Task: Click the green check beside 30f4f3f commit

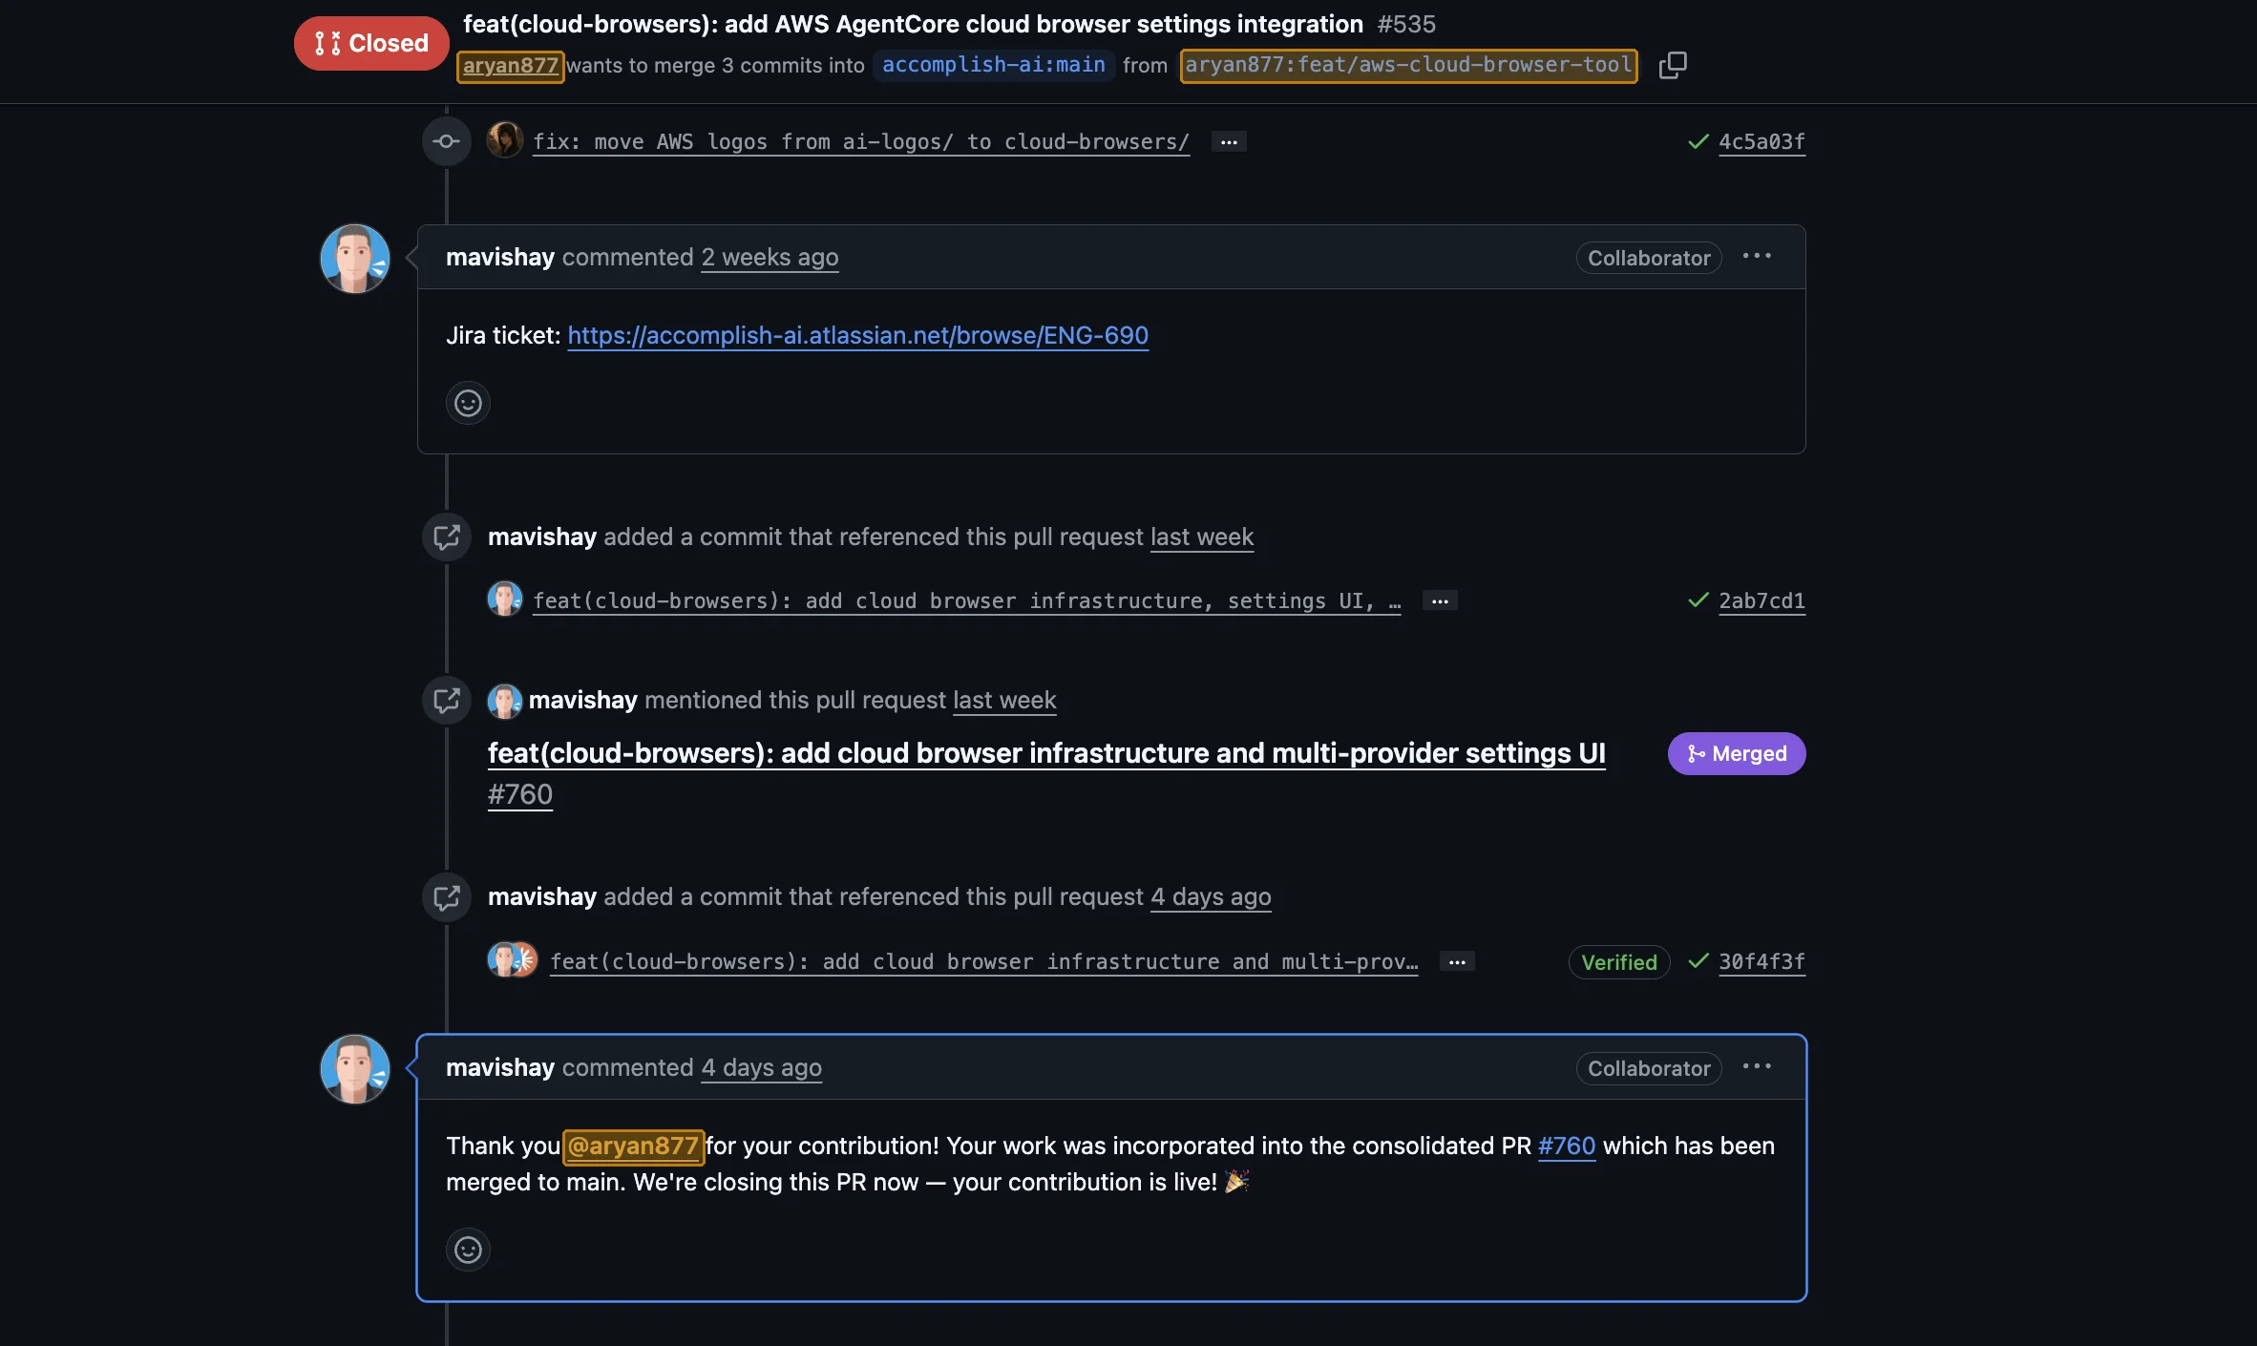Action: pos(1698,962)
